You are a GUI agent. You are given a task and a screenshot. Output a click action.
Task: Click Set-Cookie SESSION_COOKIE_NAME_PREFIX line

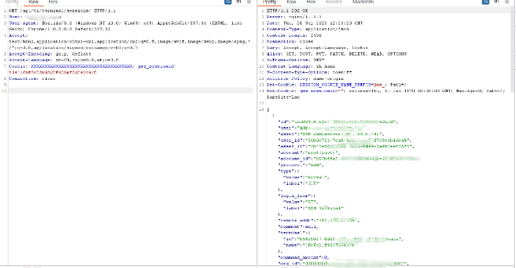coord(337,85)
